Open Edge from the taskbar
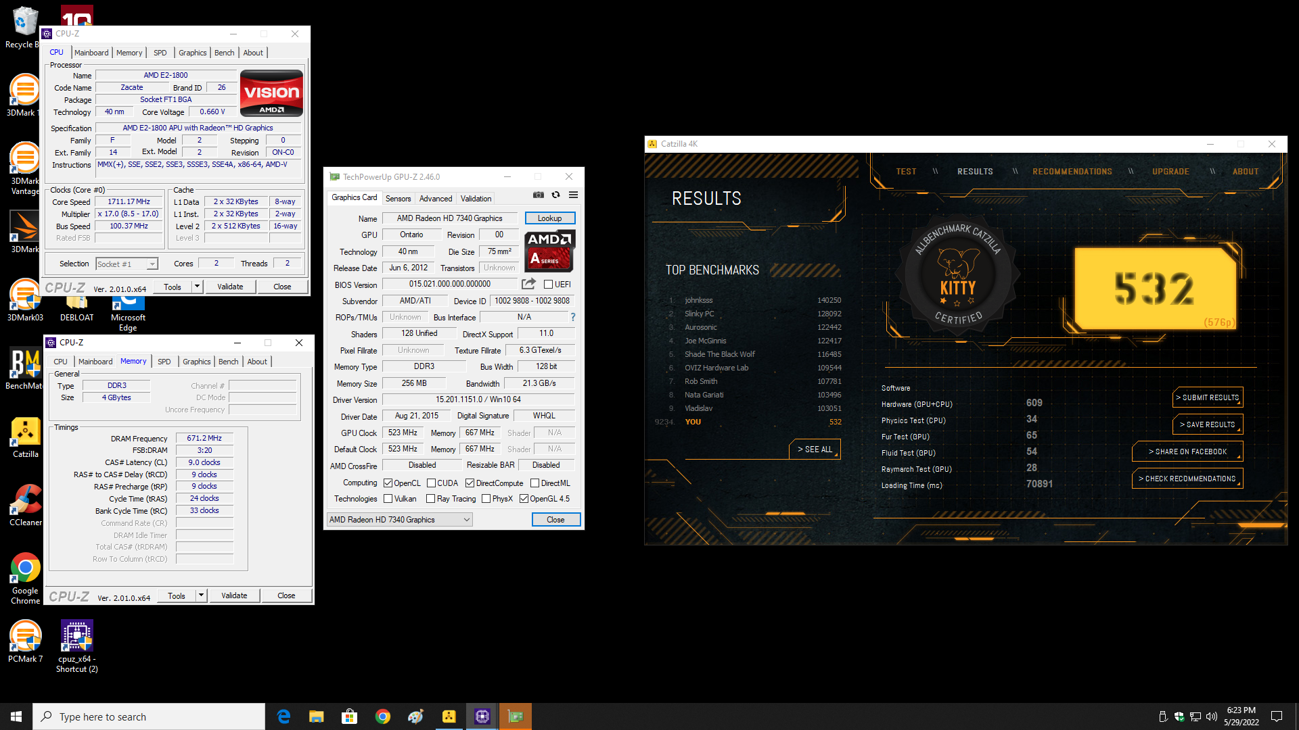 tap(283, 716)
